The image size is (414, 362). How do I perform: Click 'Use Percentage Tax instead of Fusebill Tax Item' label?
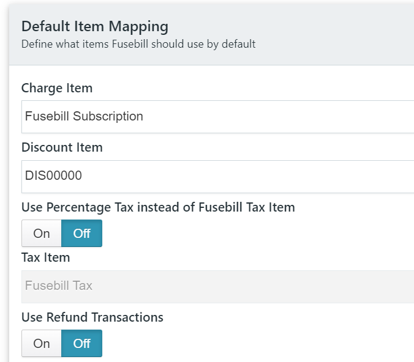[158, 207]
